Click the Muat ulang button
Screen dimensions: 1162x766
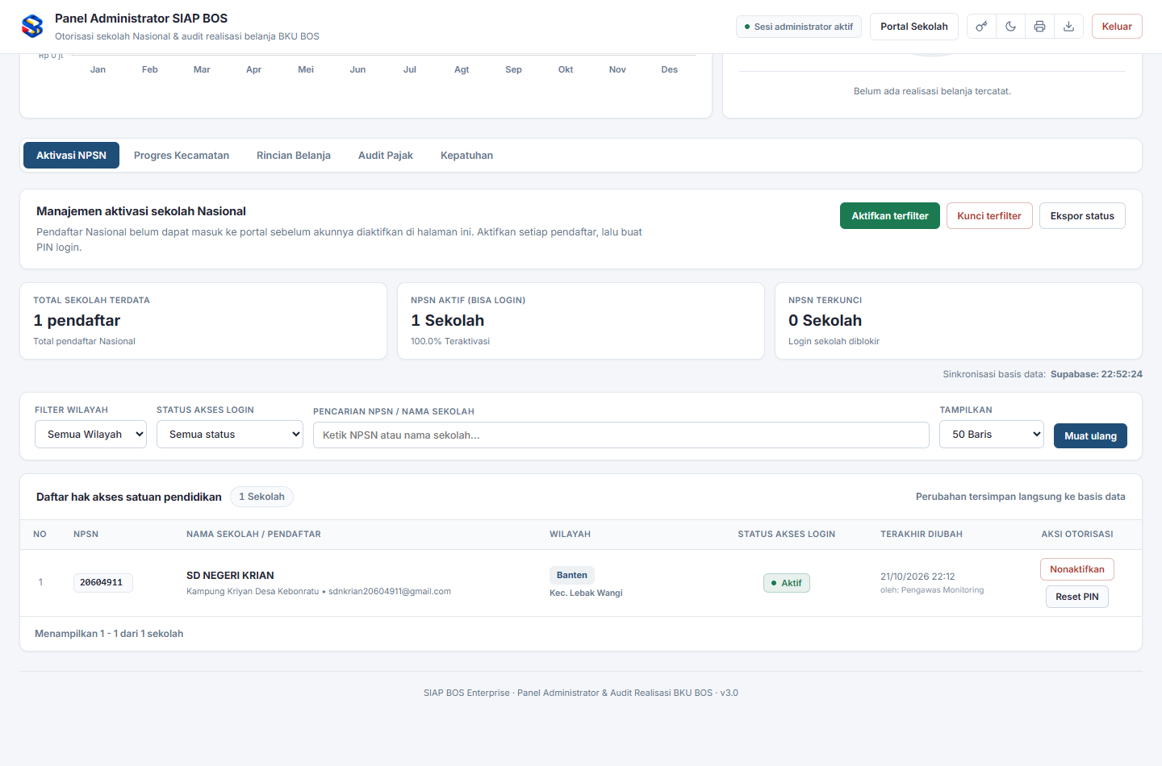coord(1090,435)
